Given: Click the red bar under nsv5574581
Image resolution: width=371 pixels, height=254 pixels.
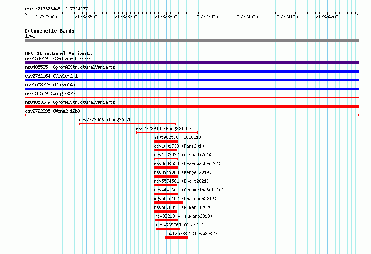Looking at the screenshot, I should [165, 185].
